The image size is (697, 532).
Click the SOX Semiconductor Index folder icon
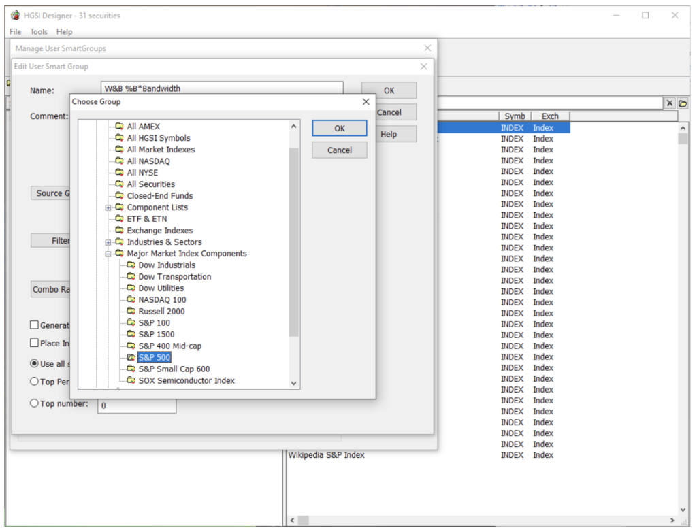coord(131,380)
